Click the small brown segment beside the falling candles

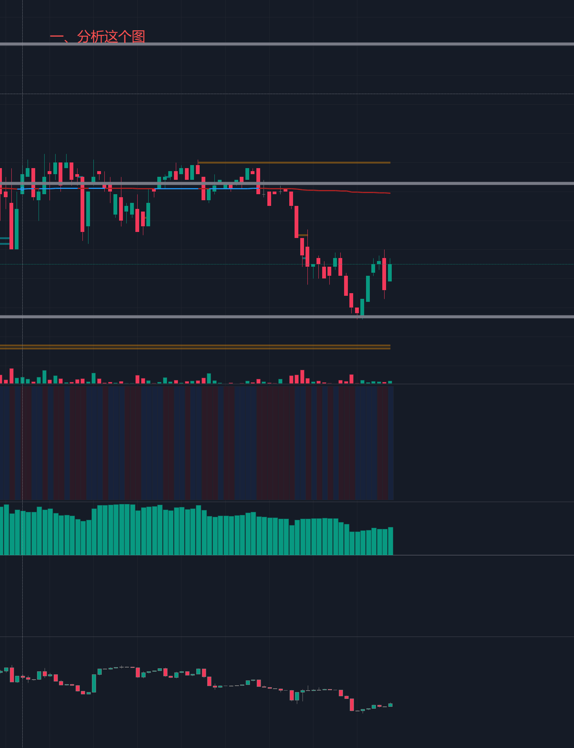pos(303,235)
